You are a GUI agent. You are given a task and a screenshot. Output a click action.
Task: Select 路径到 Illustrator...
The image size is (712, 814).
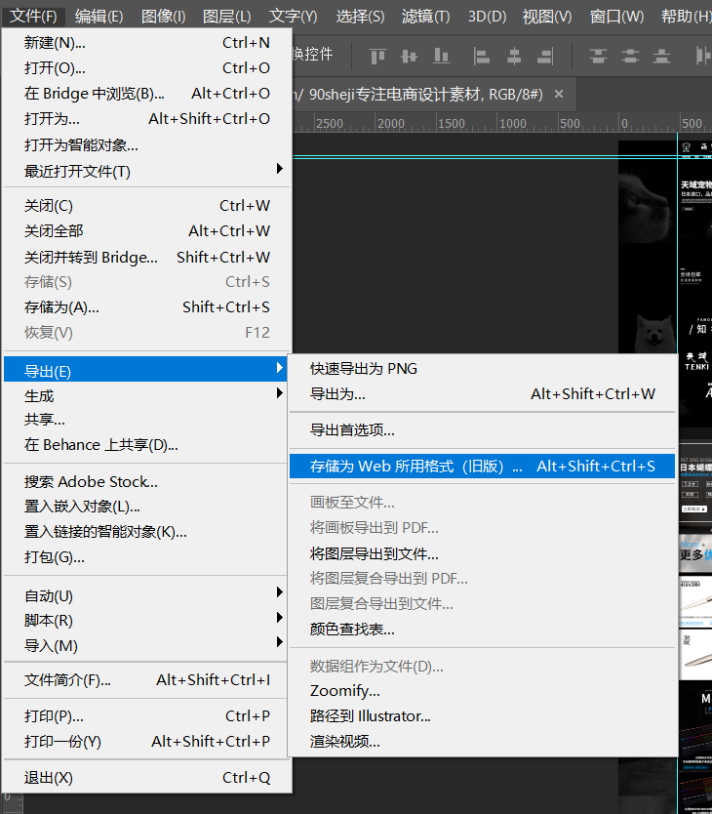pyautogui.click(x=482, y=716)
